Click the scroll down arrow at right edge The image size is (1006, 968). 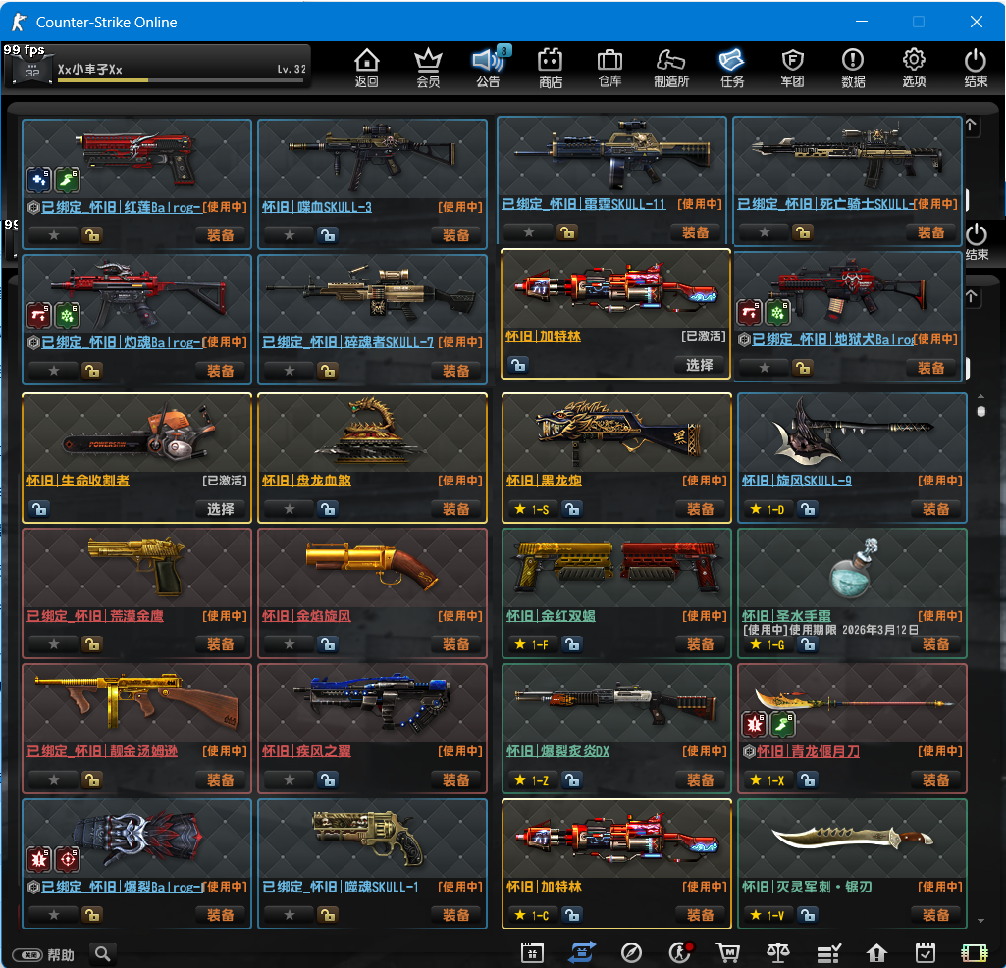coord(981,921)
